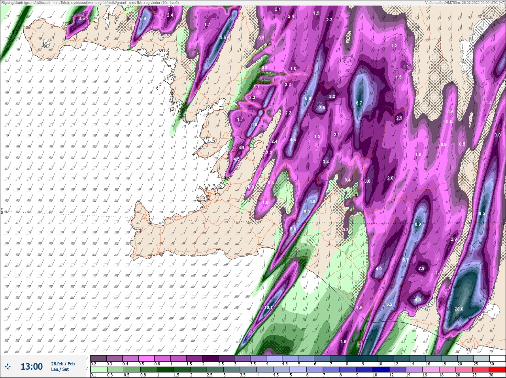The image size is (506, 378).
Task: Pick the upper scale bright pink 0.5 swatch
Action: pyautogui.click(x=147, y=358)
